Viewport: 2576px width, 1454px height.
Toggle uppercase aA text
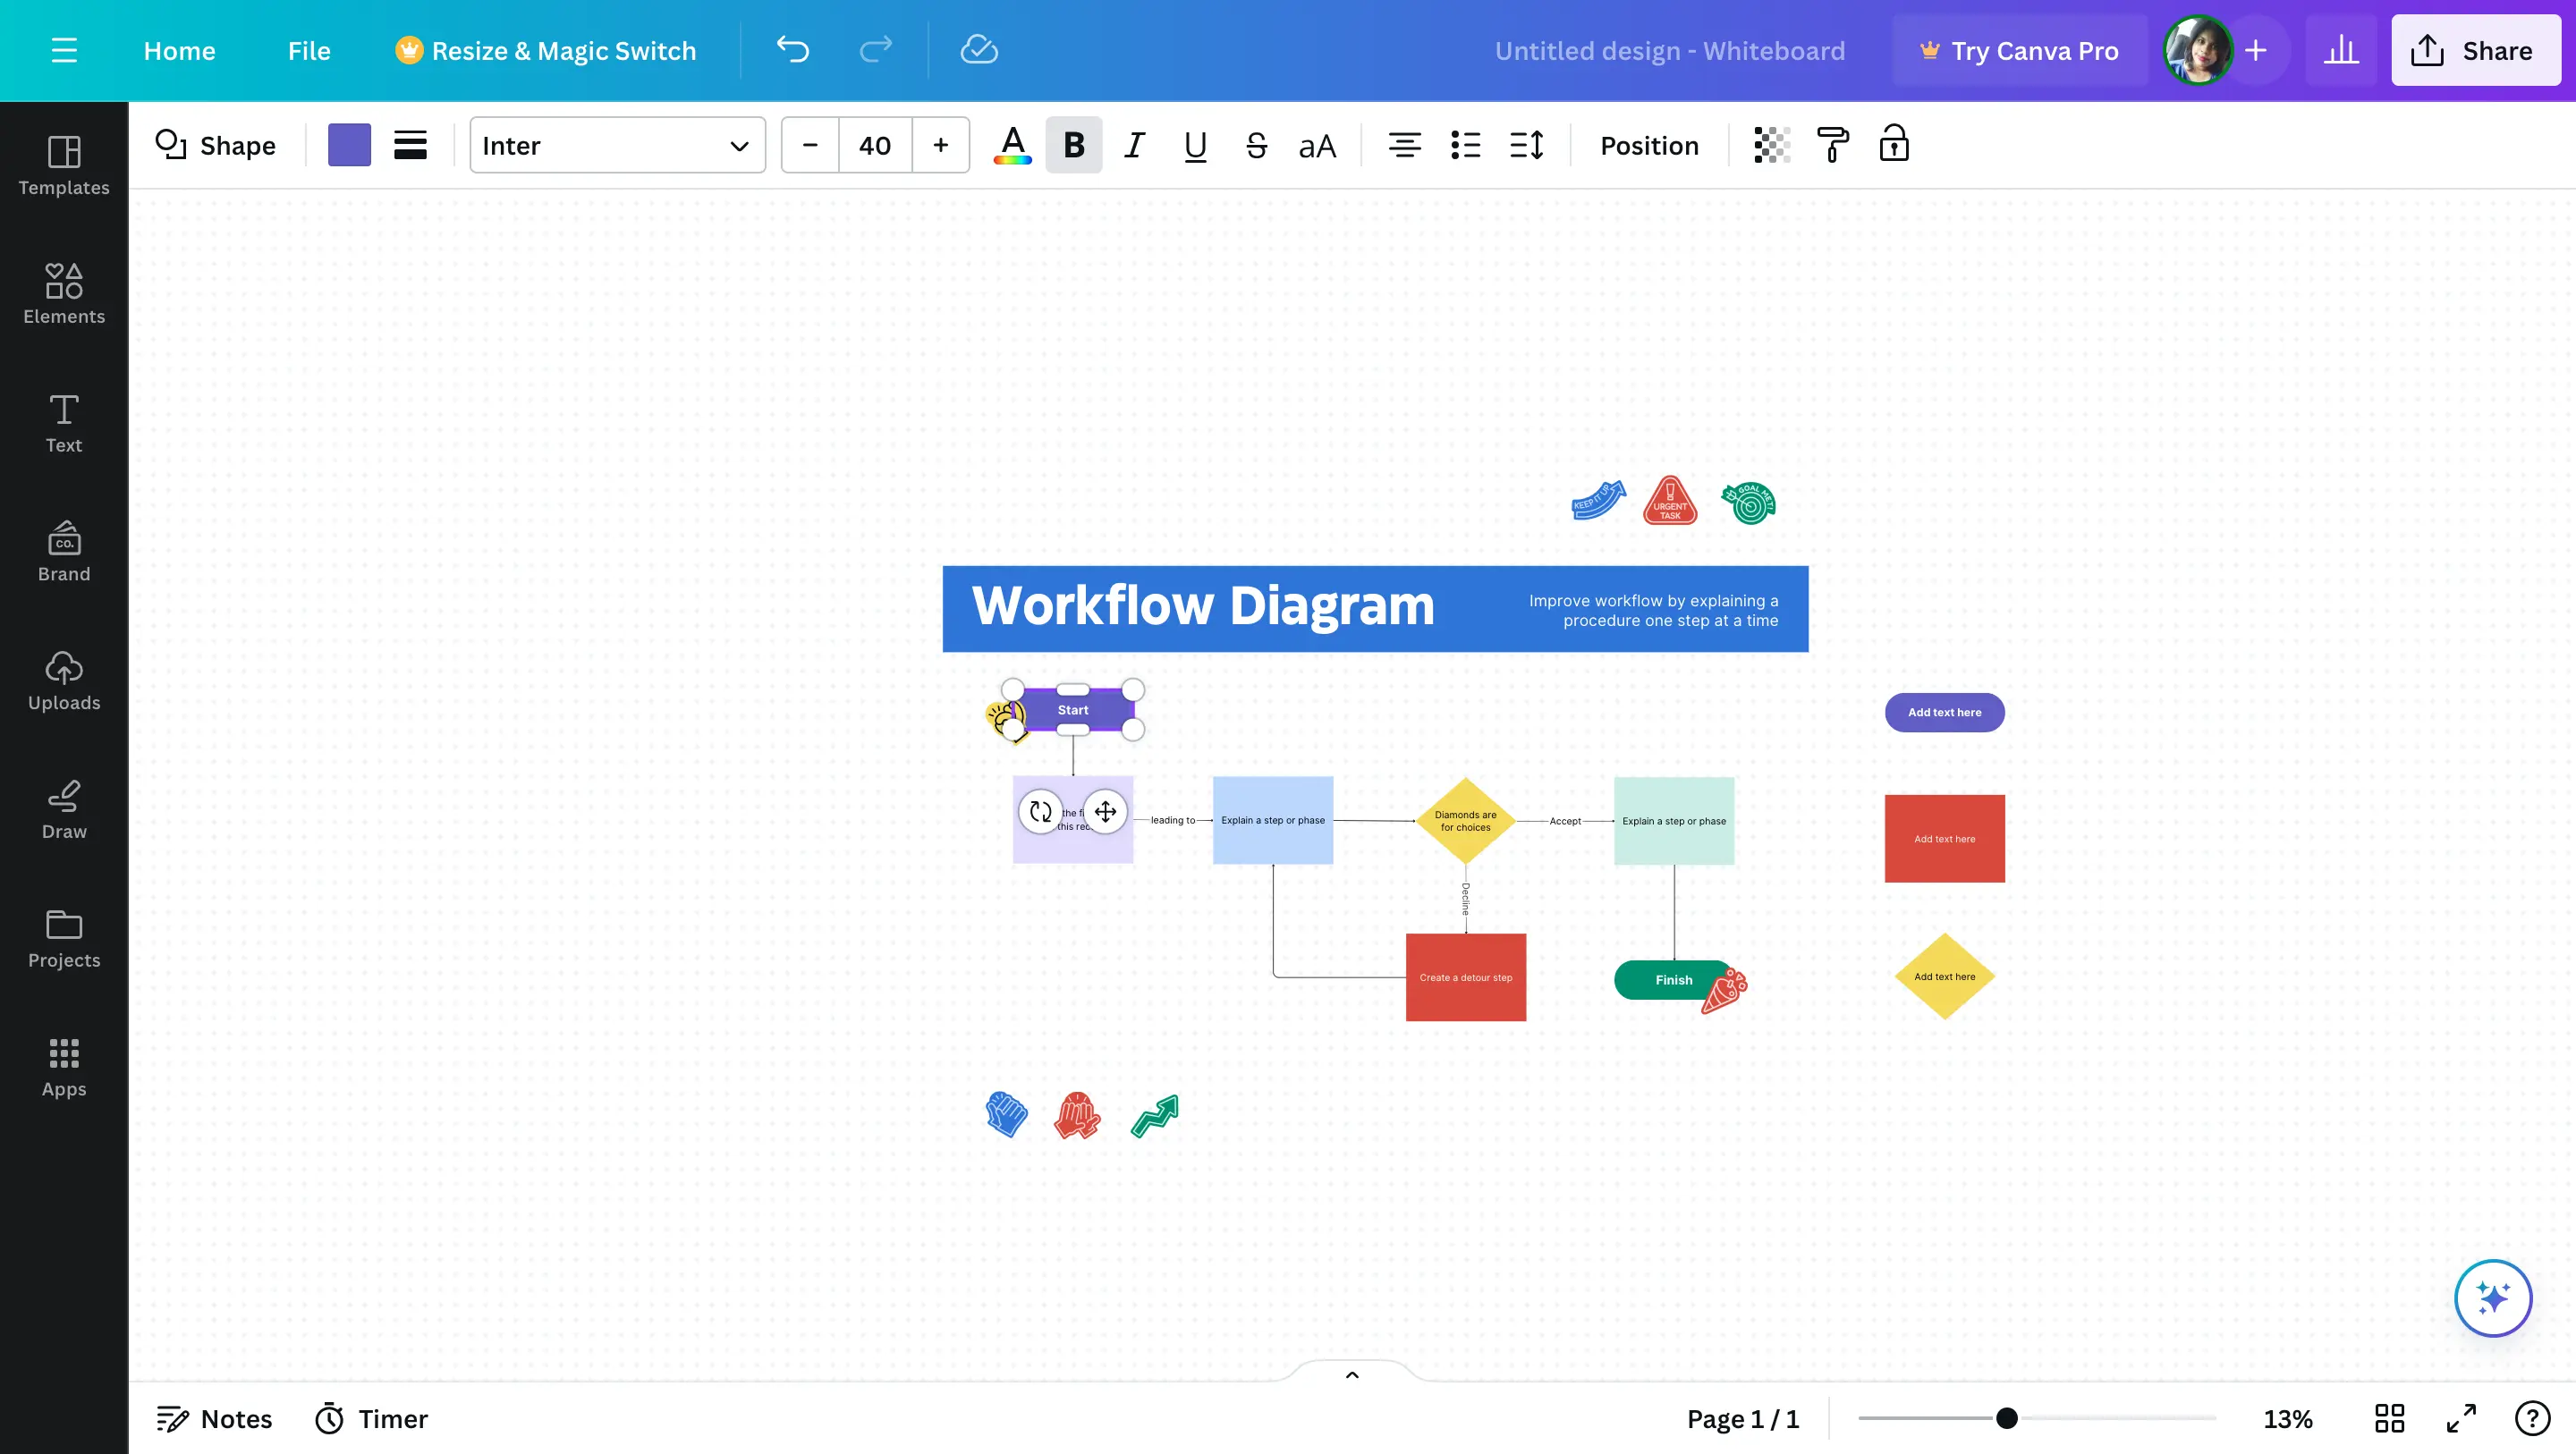point(1317,146)
